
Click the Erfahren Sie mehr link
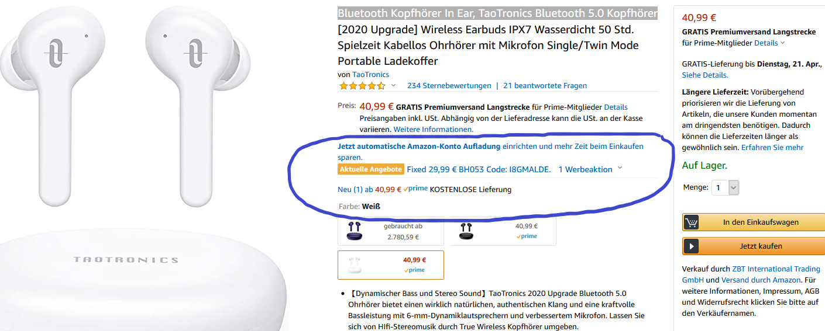point(772,148)
